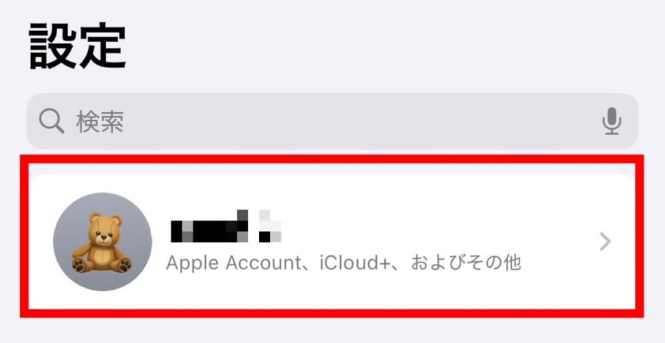Tap the iCloud+ text in subtitle

tap(357, 263)
